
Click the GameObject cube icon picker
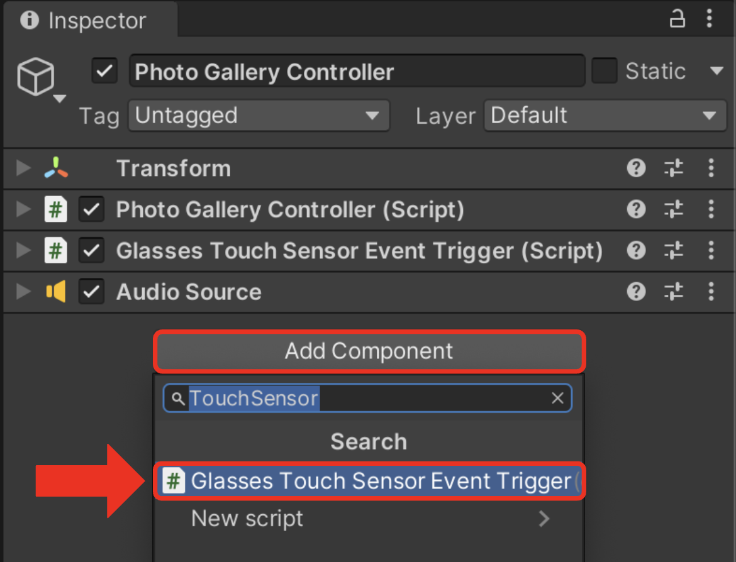tap(40, 78)
